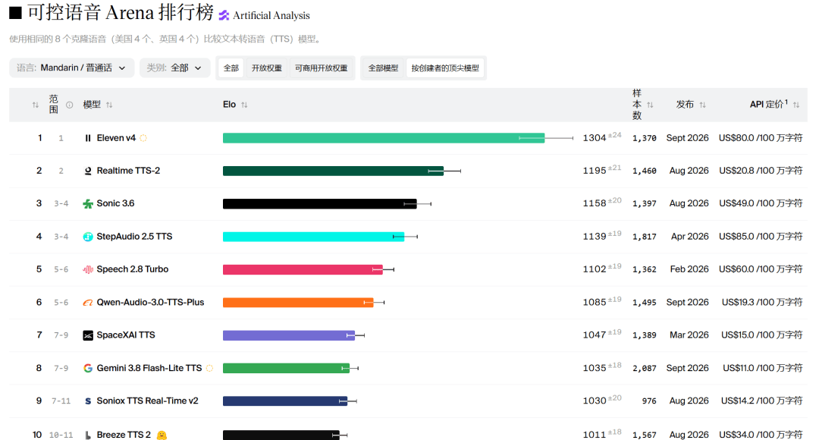The height and width of the screenshot is (440, 819).
Task: Click the sample count 1,817
Action: [644, 237]
